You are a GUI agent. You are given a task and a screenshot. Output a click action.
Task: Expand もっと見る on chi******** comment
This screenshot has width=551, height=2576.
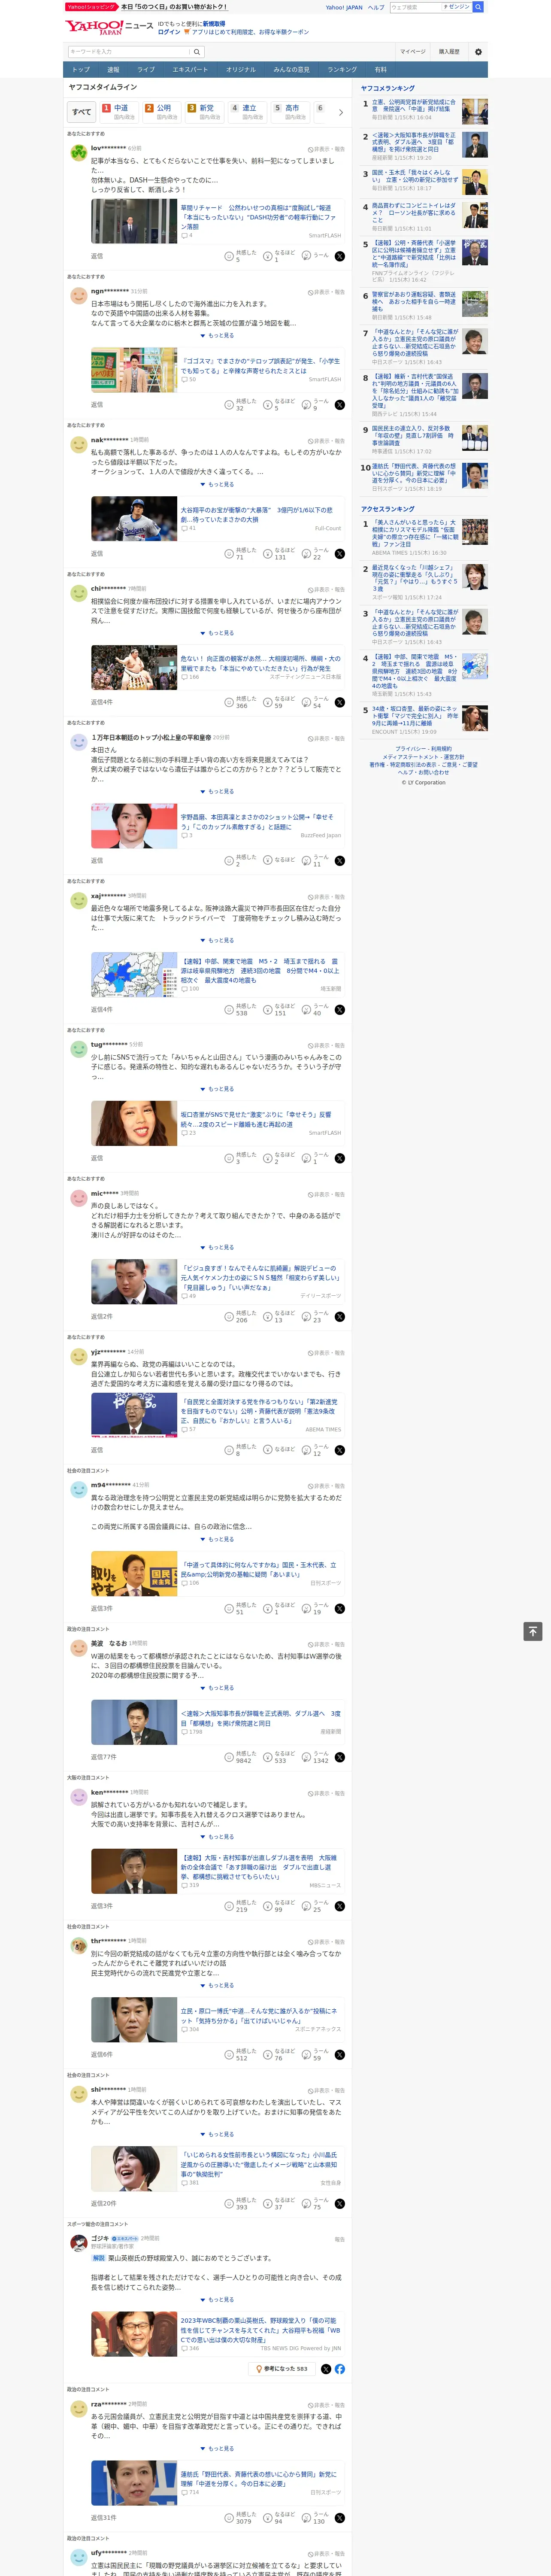point(217,633)
